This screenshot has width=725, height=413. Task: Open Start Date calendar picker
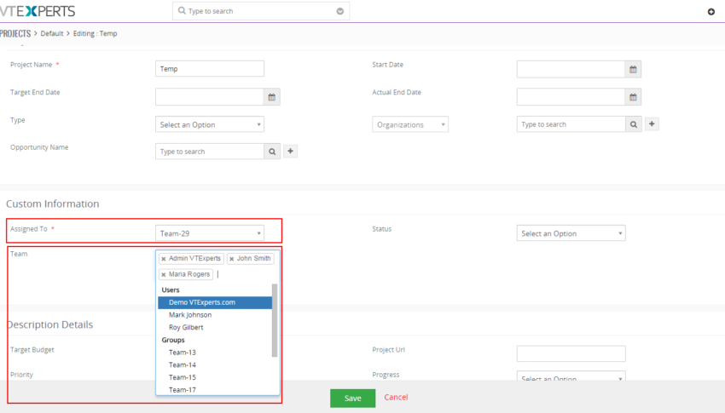(633, 69)
